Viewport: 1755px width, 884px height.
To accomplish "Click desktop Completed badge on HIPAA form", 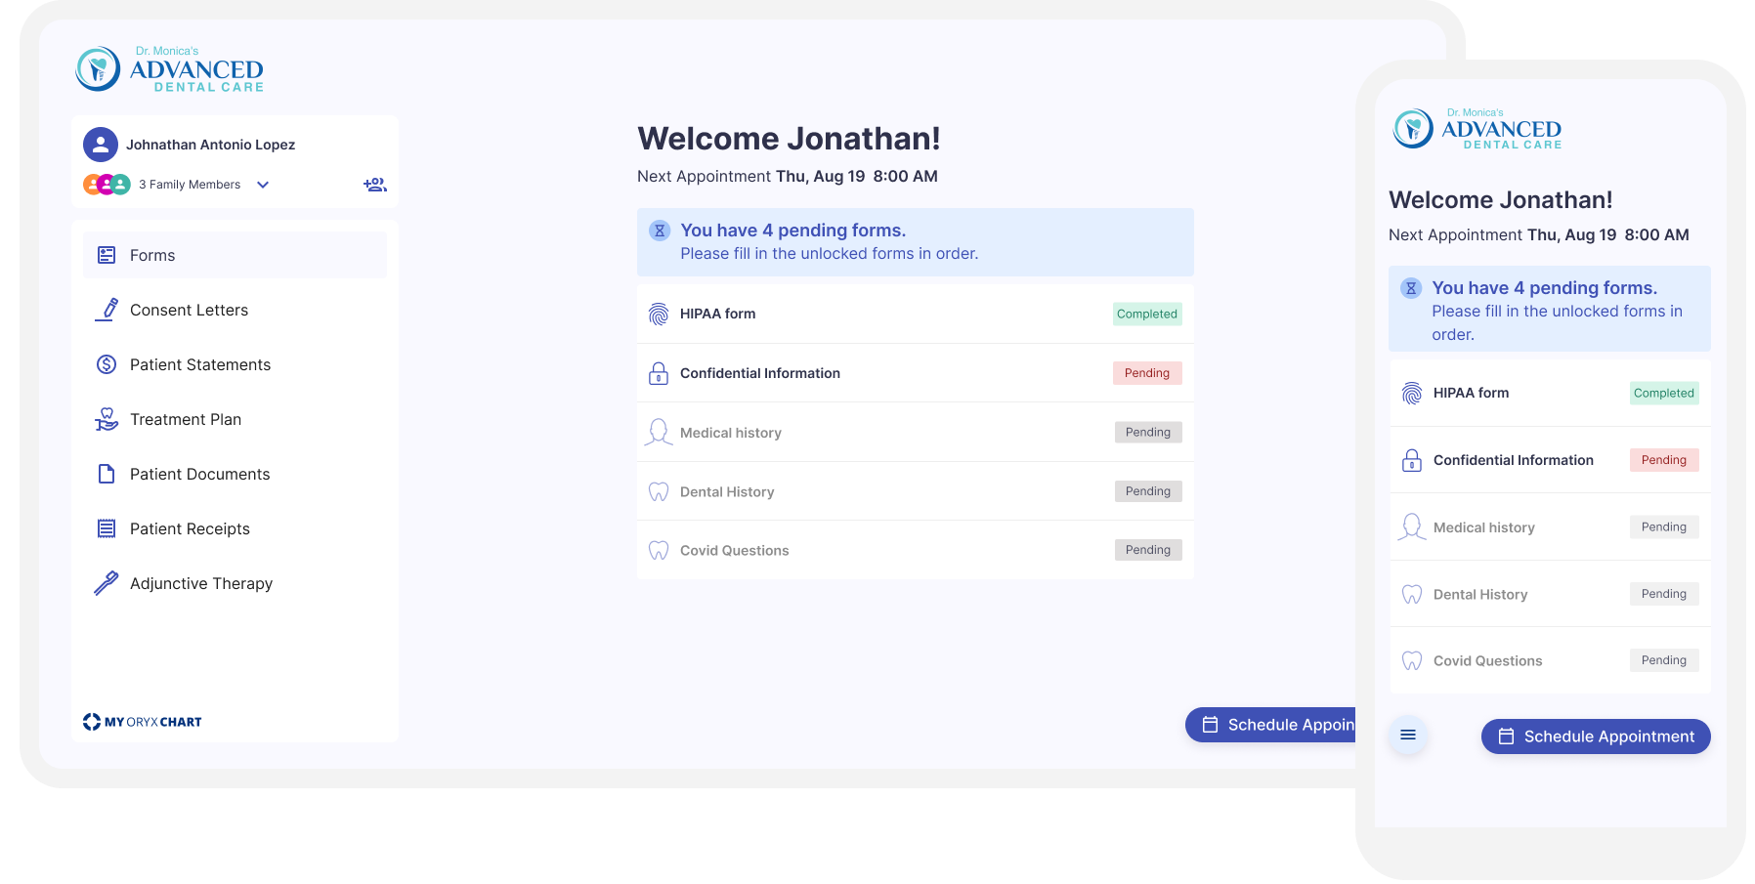I will click(1147, 314).
